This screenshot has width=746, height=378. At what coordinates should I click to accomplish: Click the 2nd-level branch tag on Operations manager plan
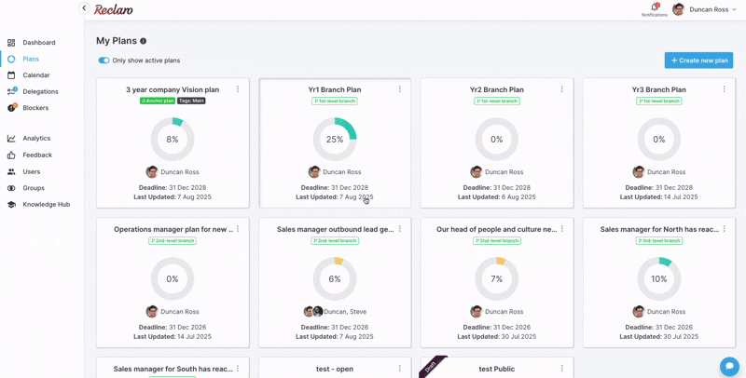[x=173, y=240]
